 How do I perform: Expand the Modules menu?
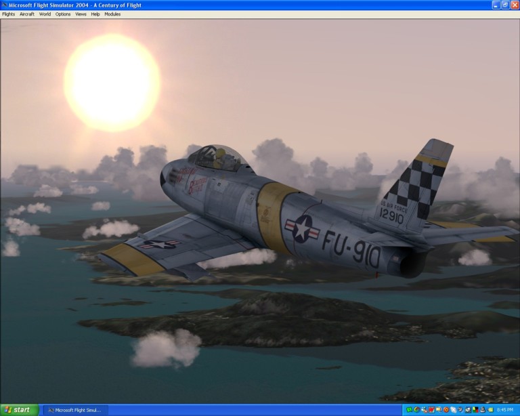112,14
